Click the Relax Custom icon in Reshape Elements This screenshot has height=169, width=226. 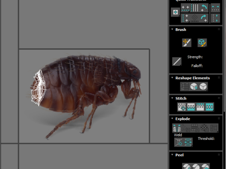pyautogui.click(x=203, y=86)
